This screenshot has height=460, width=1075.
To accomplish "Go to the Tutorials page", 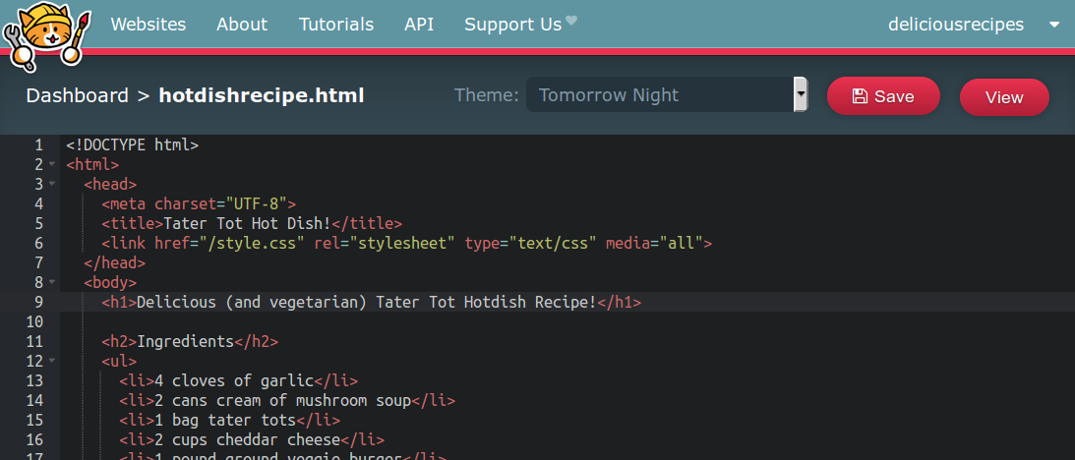I will point(336,25).
